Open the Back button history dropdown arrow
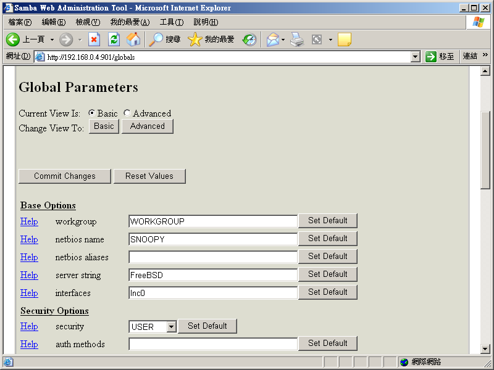 pyautogui.click(x=52, y=39)
